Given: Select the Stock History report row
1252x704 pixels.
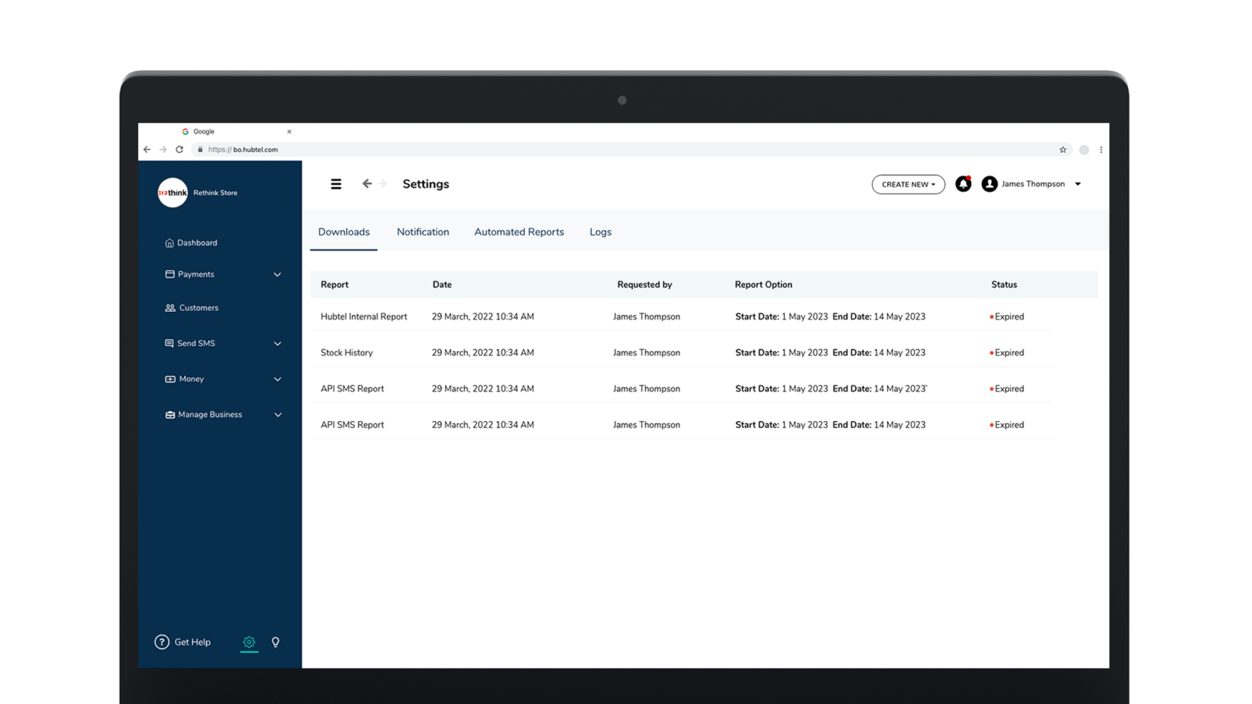Looking at the screenshot, I should pyautogui.click(x=346, y=352).
